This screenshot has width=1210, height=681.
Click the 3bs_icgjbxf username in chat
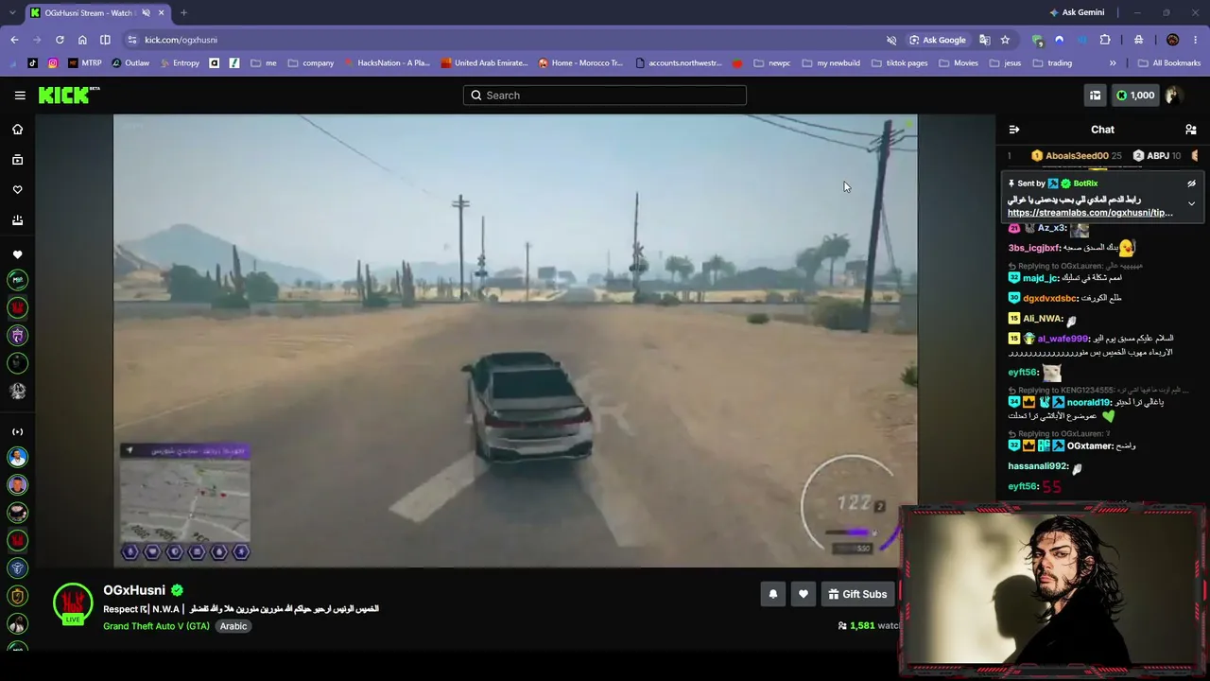coord(1034,248)
